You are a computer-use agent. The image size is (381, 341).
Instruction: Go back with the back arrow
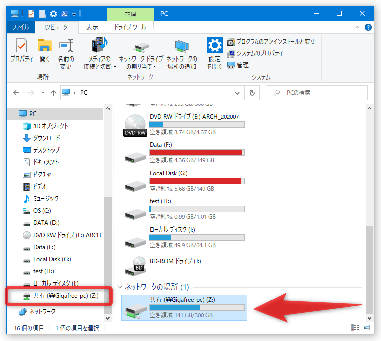(16, 93)
